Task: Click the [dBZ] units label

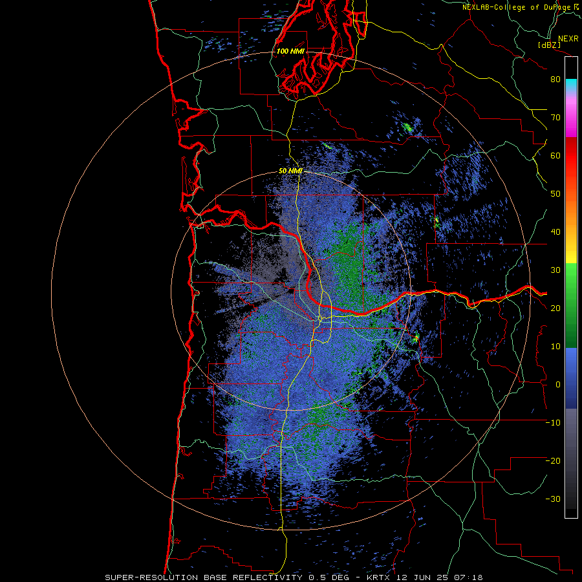Action: (x=549, y=45)
